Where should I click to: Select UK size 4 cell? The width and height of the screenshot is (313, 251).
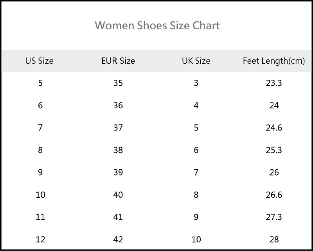point(196,106)
